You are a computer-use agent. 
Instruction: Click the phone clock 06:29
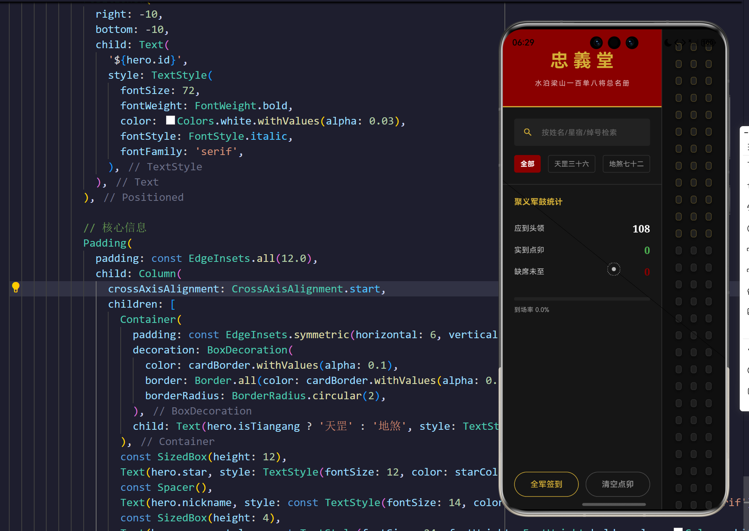click(x=523, y=43)
